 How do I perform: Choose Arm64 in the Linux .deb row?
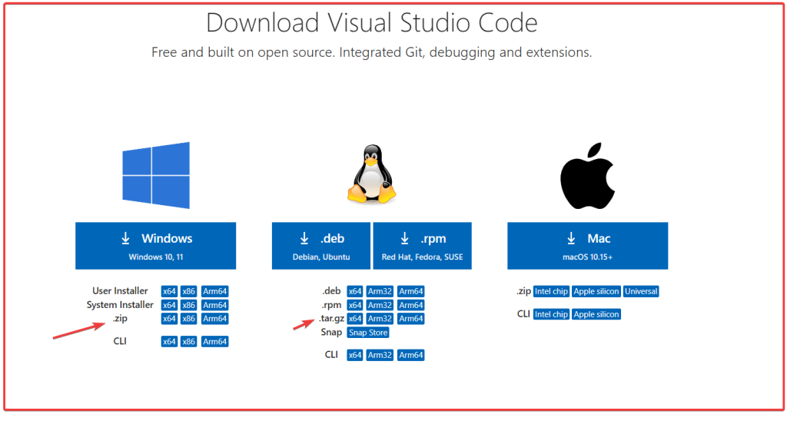411,291
